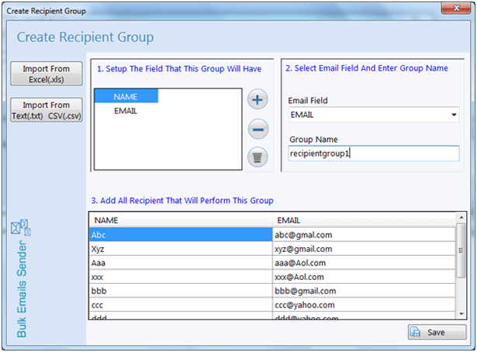
Task: Select the xyz@gmail.com cell
Action: pyautogui.click(x=364, y=249)
